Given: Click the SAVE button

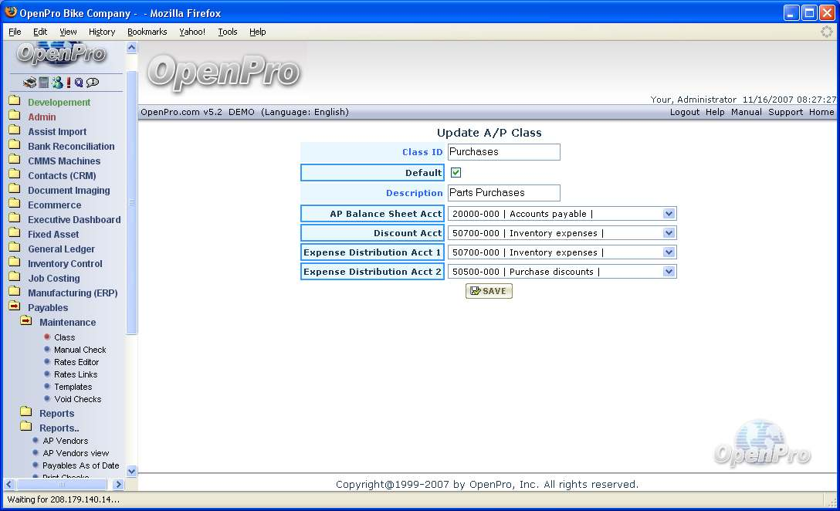Looking at the screenshot, I should pos(489,291).
